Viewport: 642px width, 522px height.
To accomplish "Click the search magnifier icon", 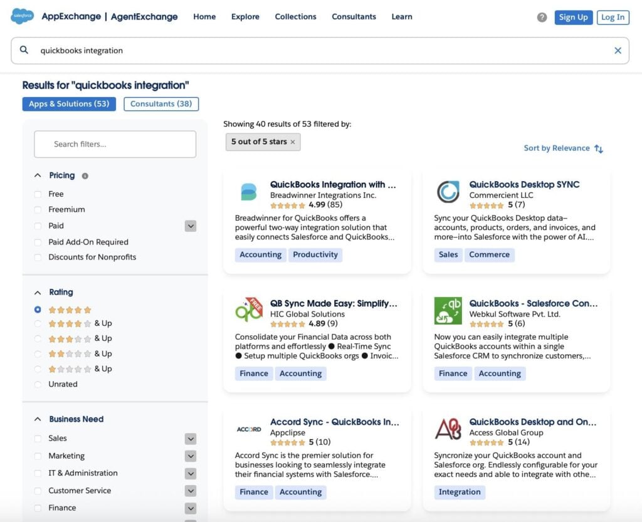I will click(24, 50).
